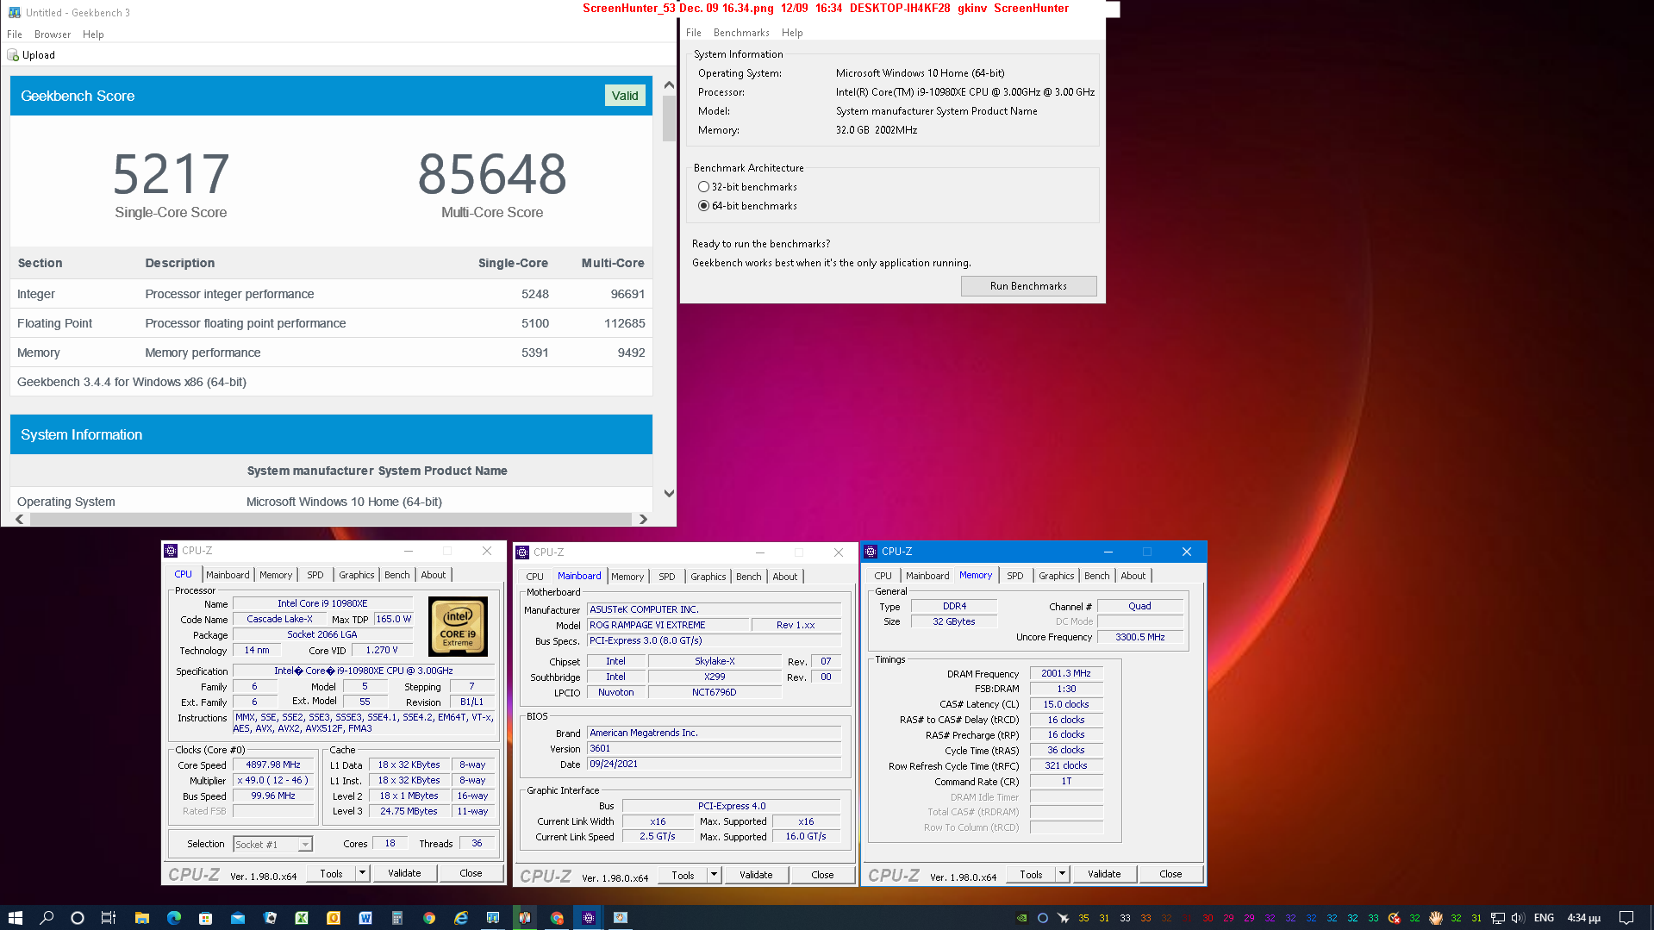Launch Google Chrome from taskbar
The width and height of the screenshot is (1654, 930).
tap(429, 918)
